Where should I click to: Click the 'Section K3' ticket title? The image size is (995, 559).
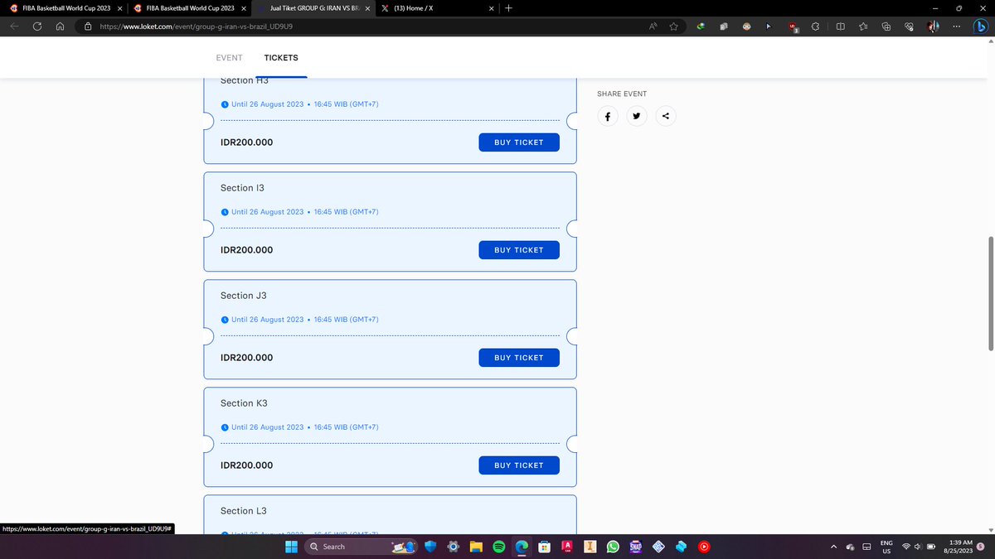tap(244, 403)
